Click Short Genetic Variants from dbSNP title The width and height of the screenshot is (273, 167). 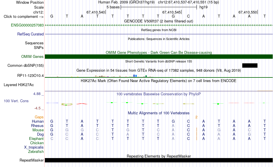pos(159,61)
